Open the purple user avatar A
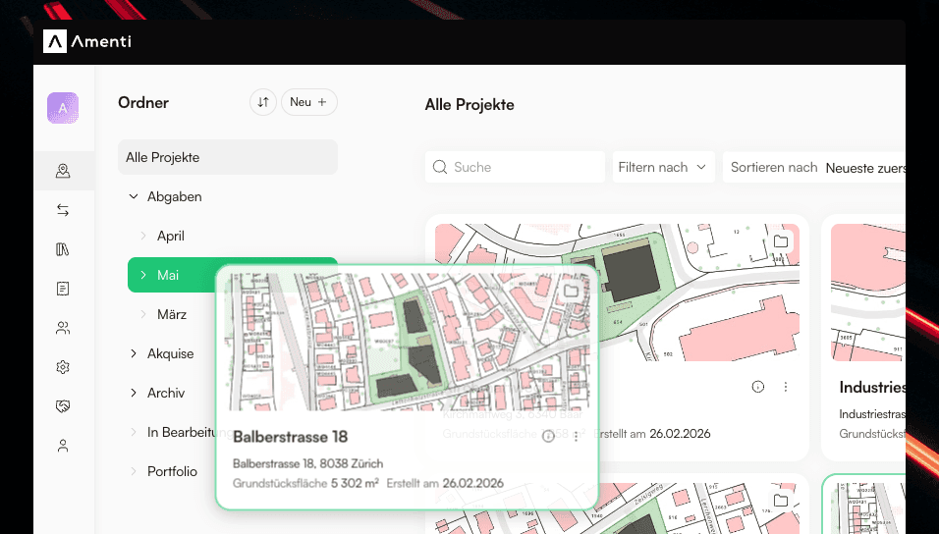This screenshot has height=534, width=939. pos(63,108)
